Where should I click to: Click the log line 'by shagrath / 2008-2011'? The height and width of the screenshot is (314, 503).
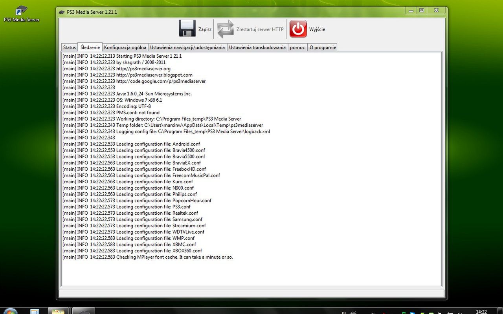[x=114, y=62]
